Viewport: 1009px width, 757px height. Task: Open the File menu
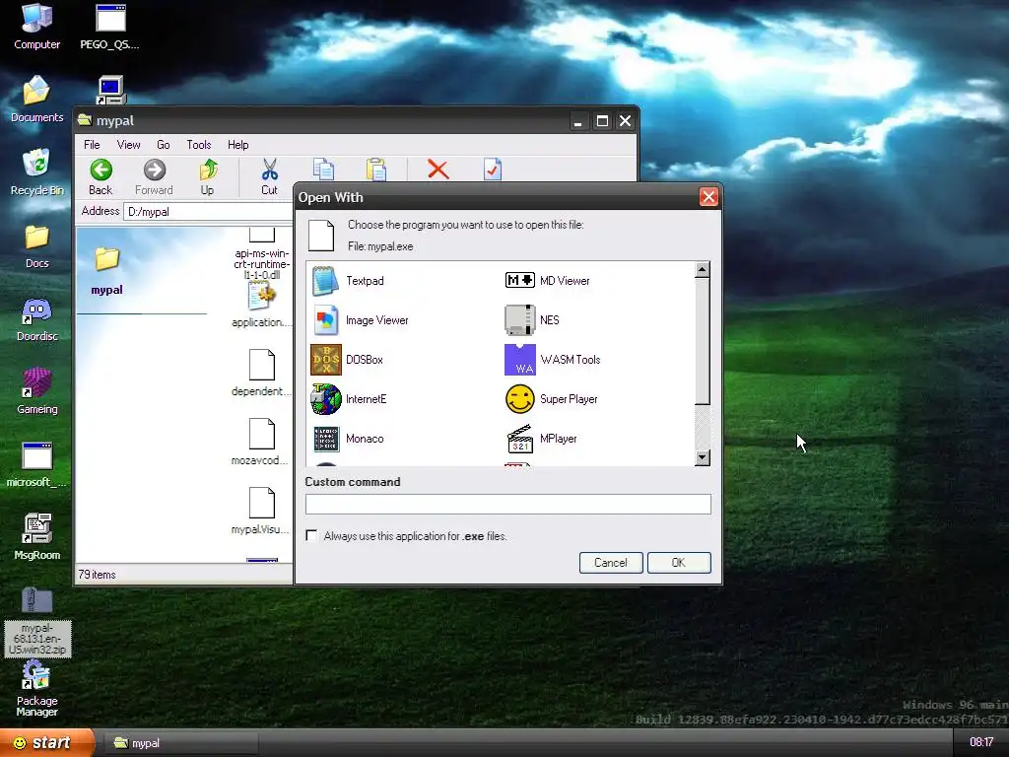[92, 145]
